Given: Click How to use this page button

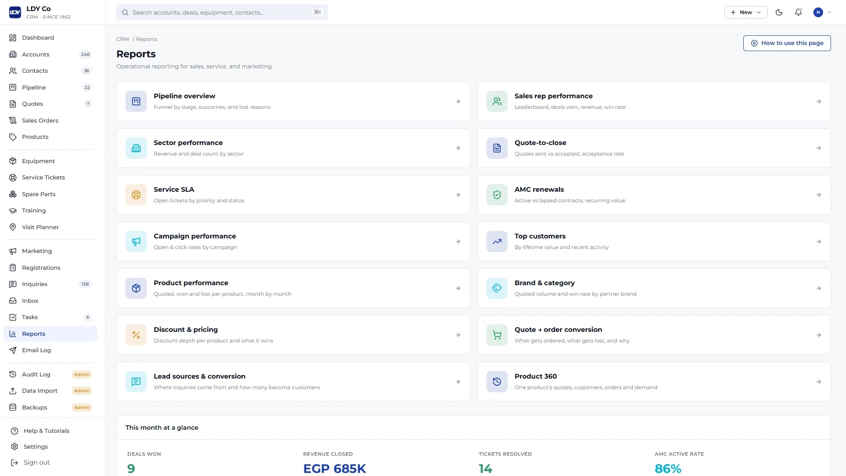Looking at the screenshot, I should tap(787, 43).
